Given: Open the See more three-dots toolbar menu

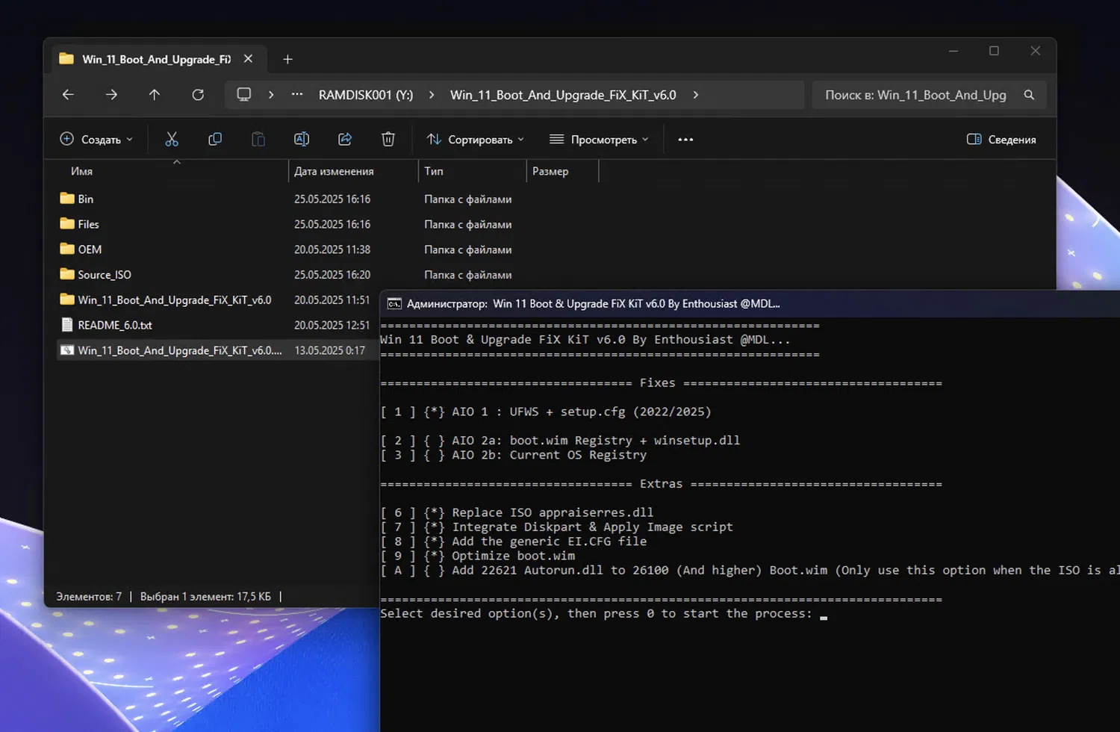Looking at the screenshot, I should (685, 140).
